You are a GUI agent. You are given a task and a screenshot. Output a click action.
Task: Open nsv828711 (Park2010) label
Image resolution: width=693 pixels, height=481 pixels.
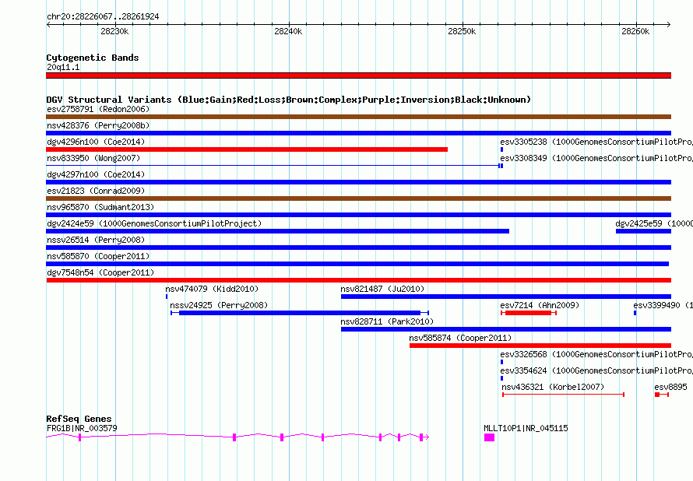pos(387,321)
